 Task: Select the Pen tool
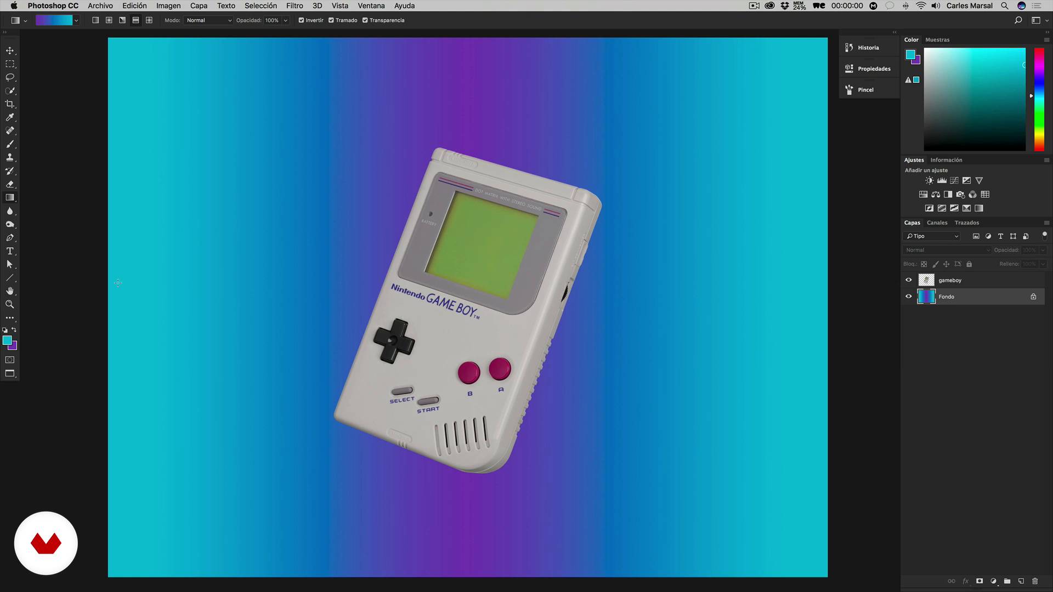[x=10, y=237]
